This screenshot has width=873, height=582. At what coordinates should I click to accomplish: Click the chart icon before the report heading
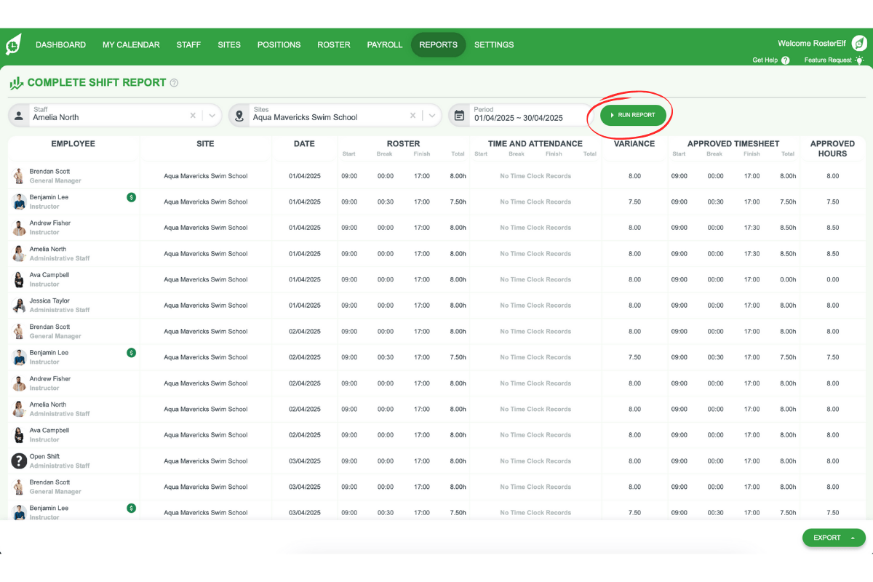point(15,83)
